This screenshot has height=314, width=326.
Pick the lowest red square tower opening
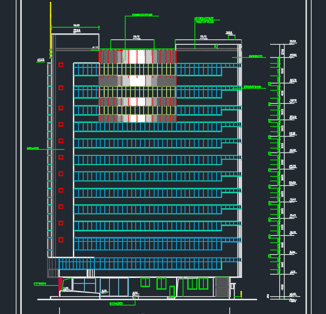coord(61,240)
